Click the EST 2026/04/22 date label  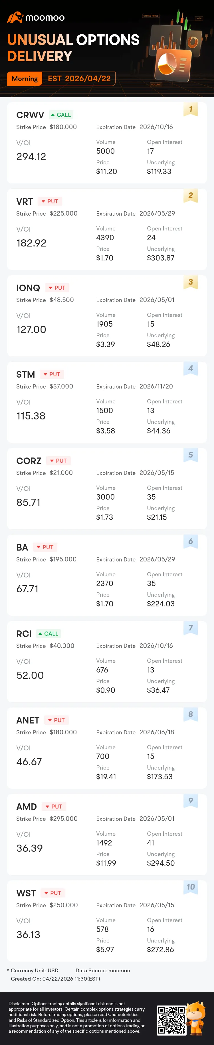[79, 79]
